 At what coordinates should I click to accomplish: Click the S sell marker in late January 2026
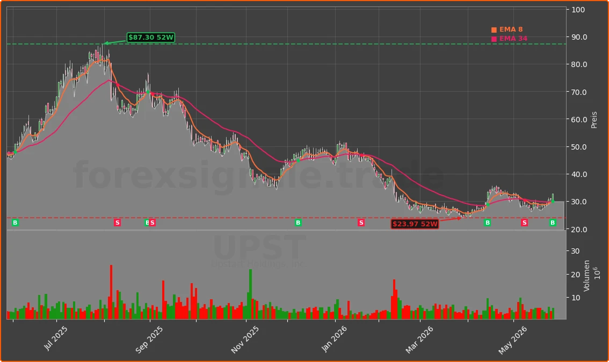click(x=361, y=223)
